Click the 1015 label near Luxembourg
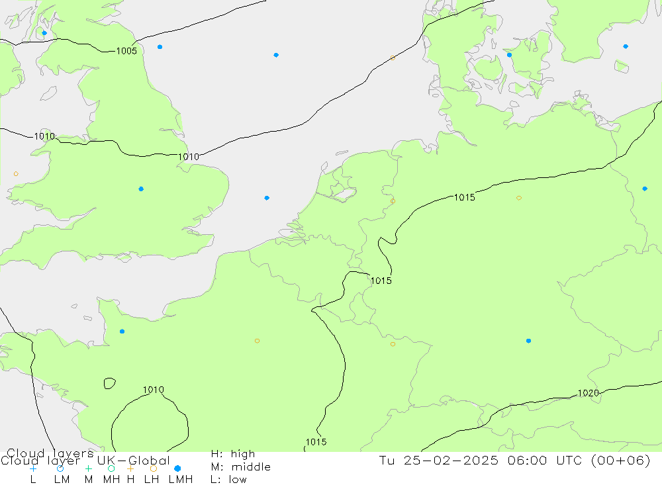662x485 pixels. [x=381, y=281]
